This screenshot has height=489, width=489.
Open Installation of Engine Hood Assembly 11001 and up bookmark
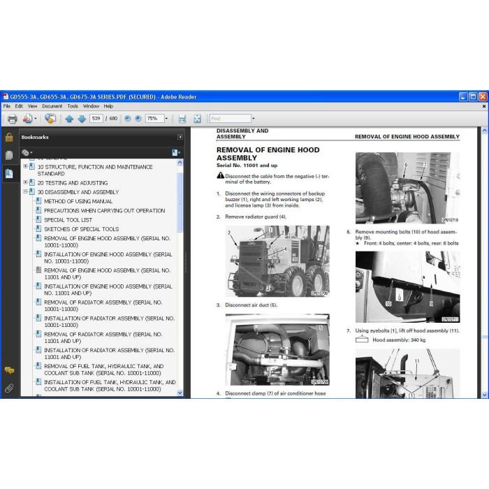point(108,290)
